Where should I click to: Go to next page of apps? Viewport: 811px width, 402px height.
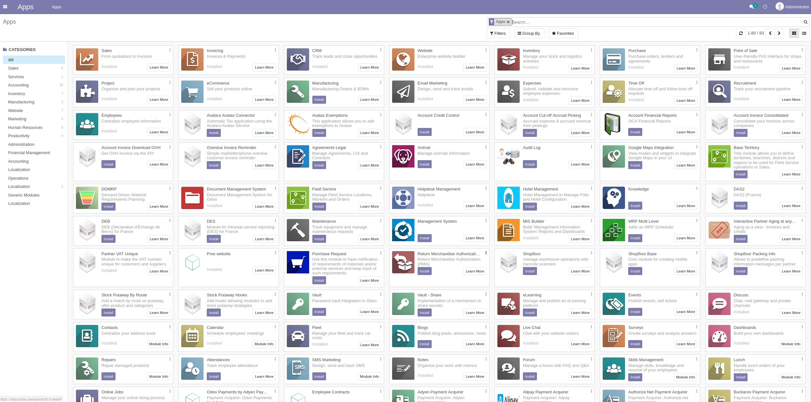(779, 33)
